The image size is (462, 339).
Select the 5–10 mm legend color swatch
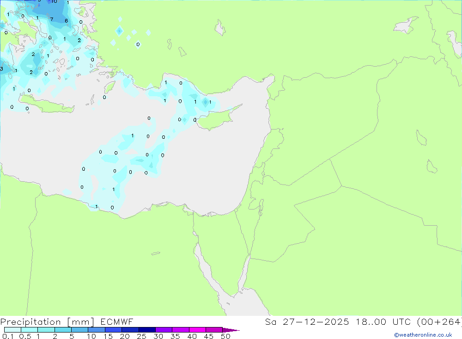[x=79, y=330]
